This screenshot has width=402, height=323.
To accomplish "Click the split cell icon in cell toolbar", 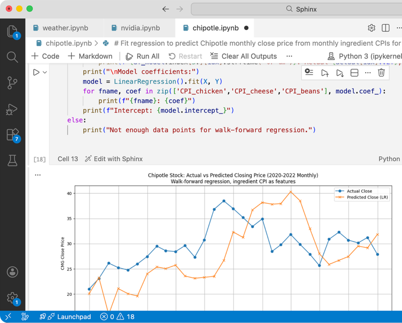I will [x=354, y=72].
